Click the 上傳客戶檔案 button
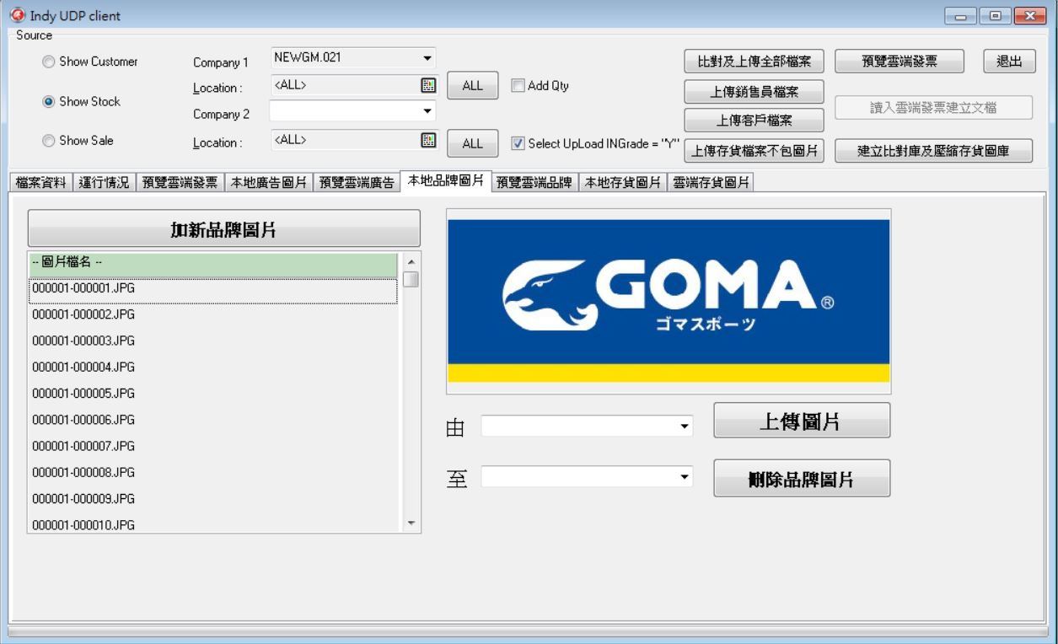Viewport: 1058px width, 644px height. coord(754,120)
